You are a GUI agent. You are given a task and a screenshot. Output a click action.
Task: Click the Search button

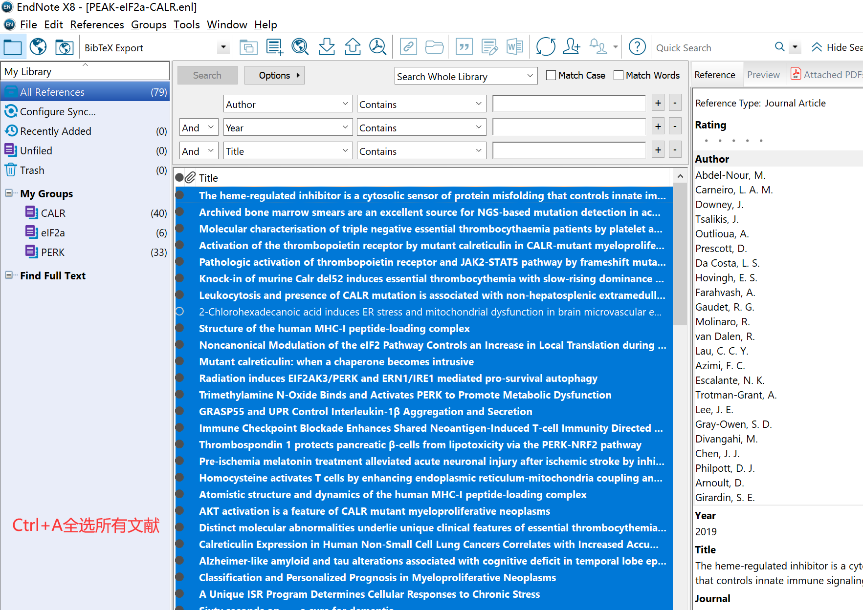click(207, 75)
